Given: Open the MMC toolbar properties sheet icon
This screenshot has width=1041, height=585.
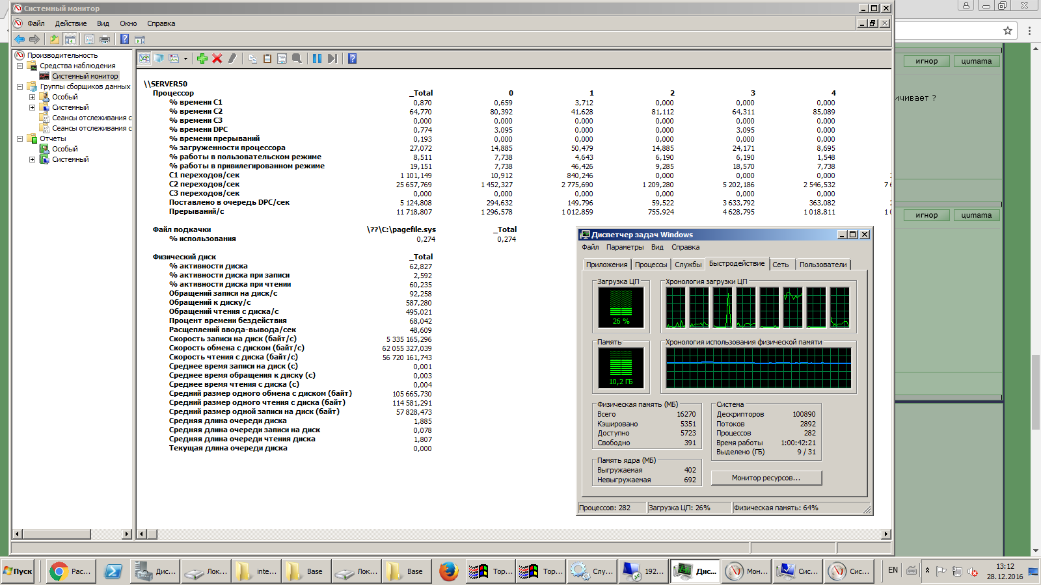Looking at the screenshot, I should (x=89, y=40).
